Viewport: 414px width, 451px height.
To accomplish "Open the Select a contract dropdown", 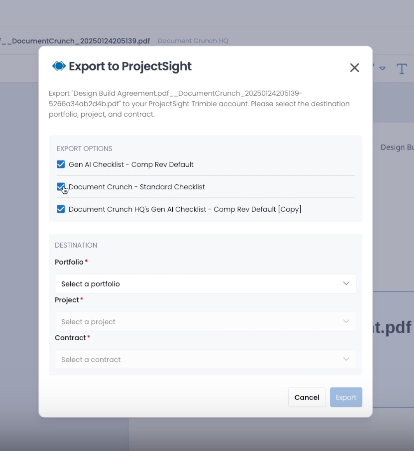I will point(205,359).
